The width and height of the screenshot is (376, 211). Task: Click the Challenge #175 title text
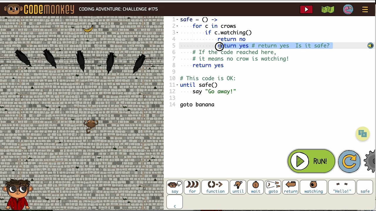(x=118, y=9)
